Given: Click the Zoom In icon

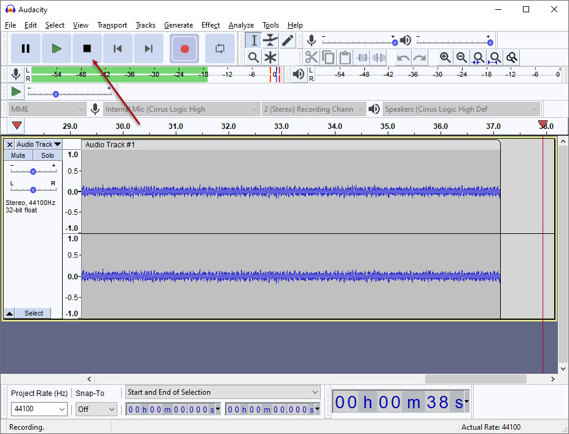Looking at the screenshot, I should [x=445, y=57].
